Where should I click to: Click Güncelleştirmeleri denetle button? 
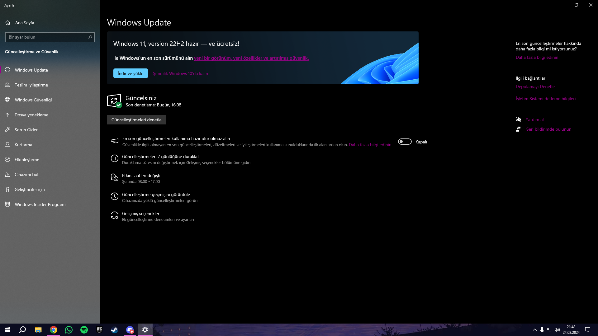(136, 120)
